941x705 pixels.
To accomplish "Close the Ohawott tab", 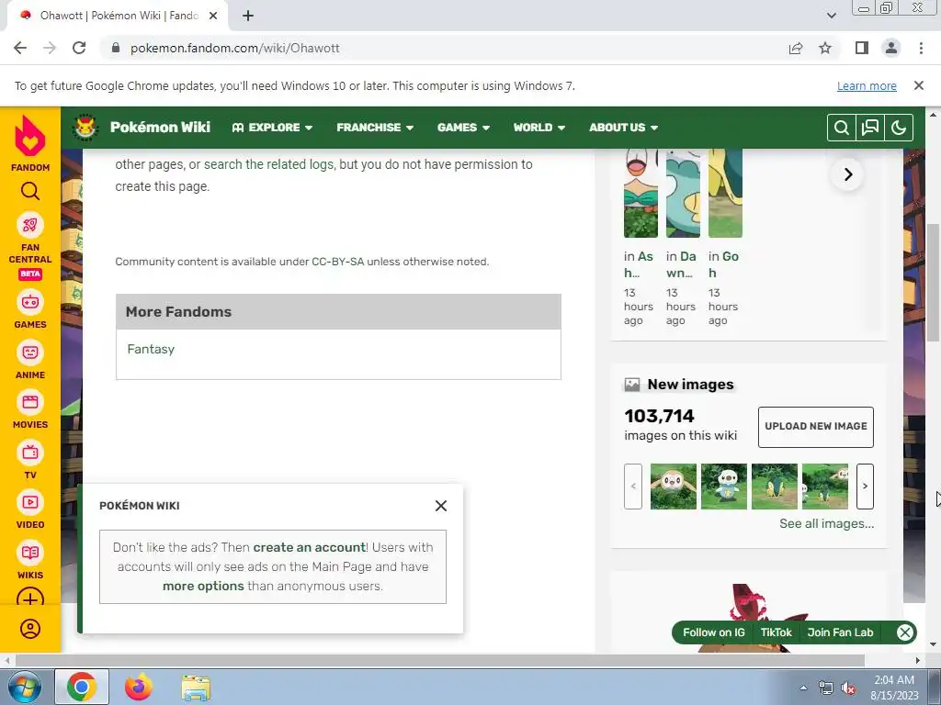I will point(213,16).
